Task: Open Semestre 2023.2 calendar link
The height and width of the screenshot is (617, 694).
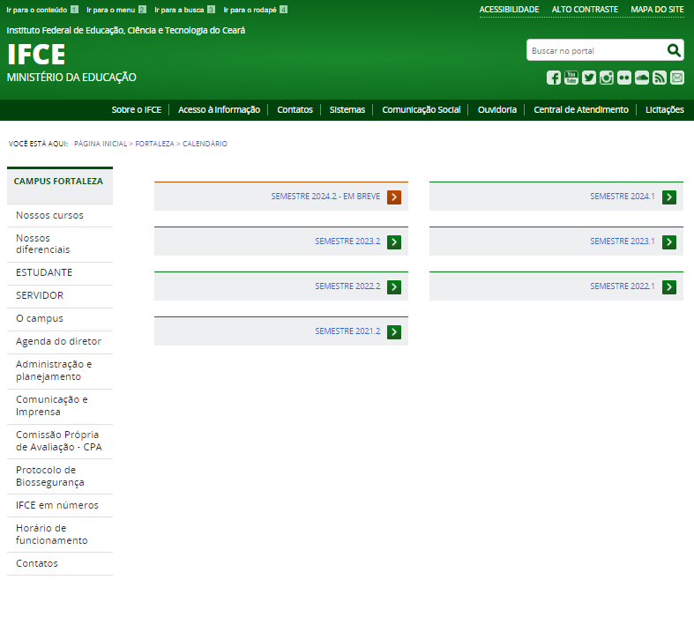Action: [347, 242]
